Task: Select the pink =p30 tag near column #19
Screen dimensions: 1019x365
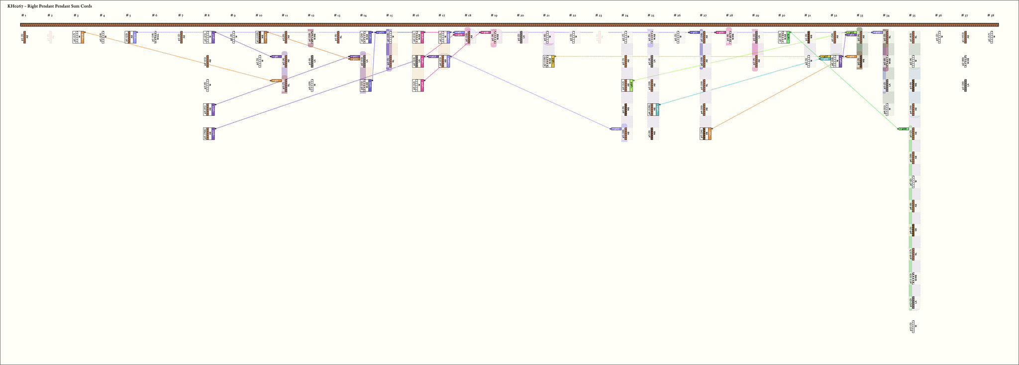Action: [x=485, y=32]
